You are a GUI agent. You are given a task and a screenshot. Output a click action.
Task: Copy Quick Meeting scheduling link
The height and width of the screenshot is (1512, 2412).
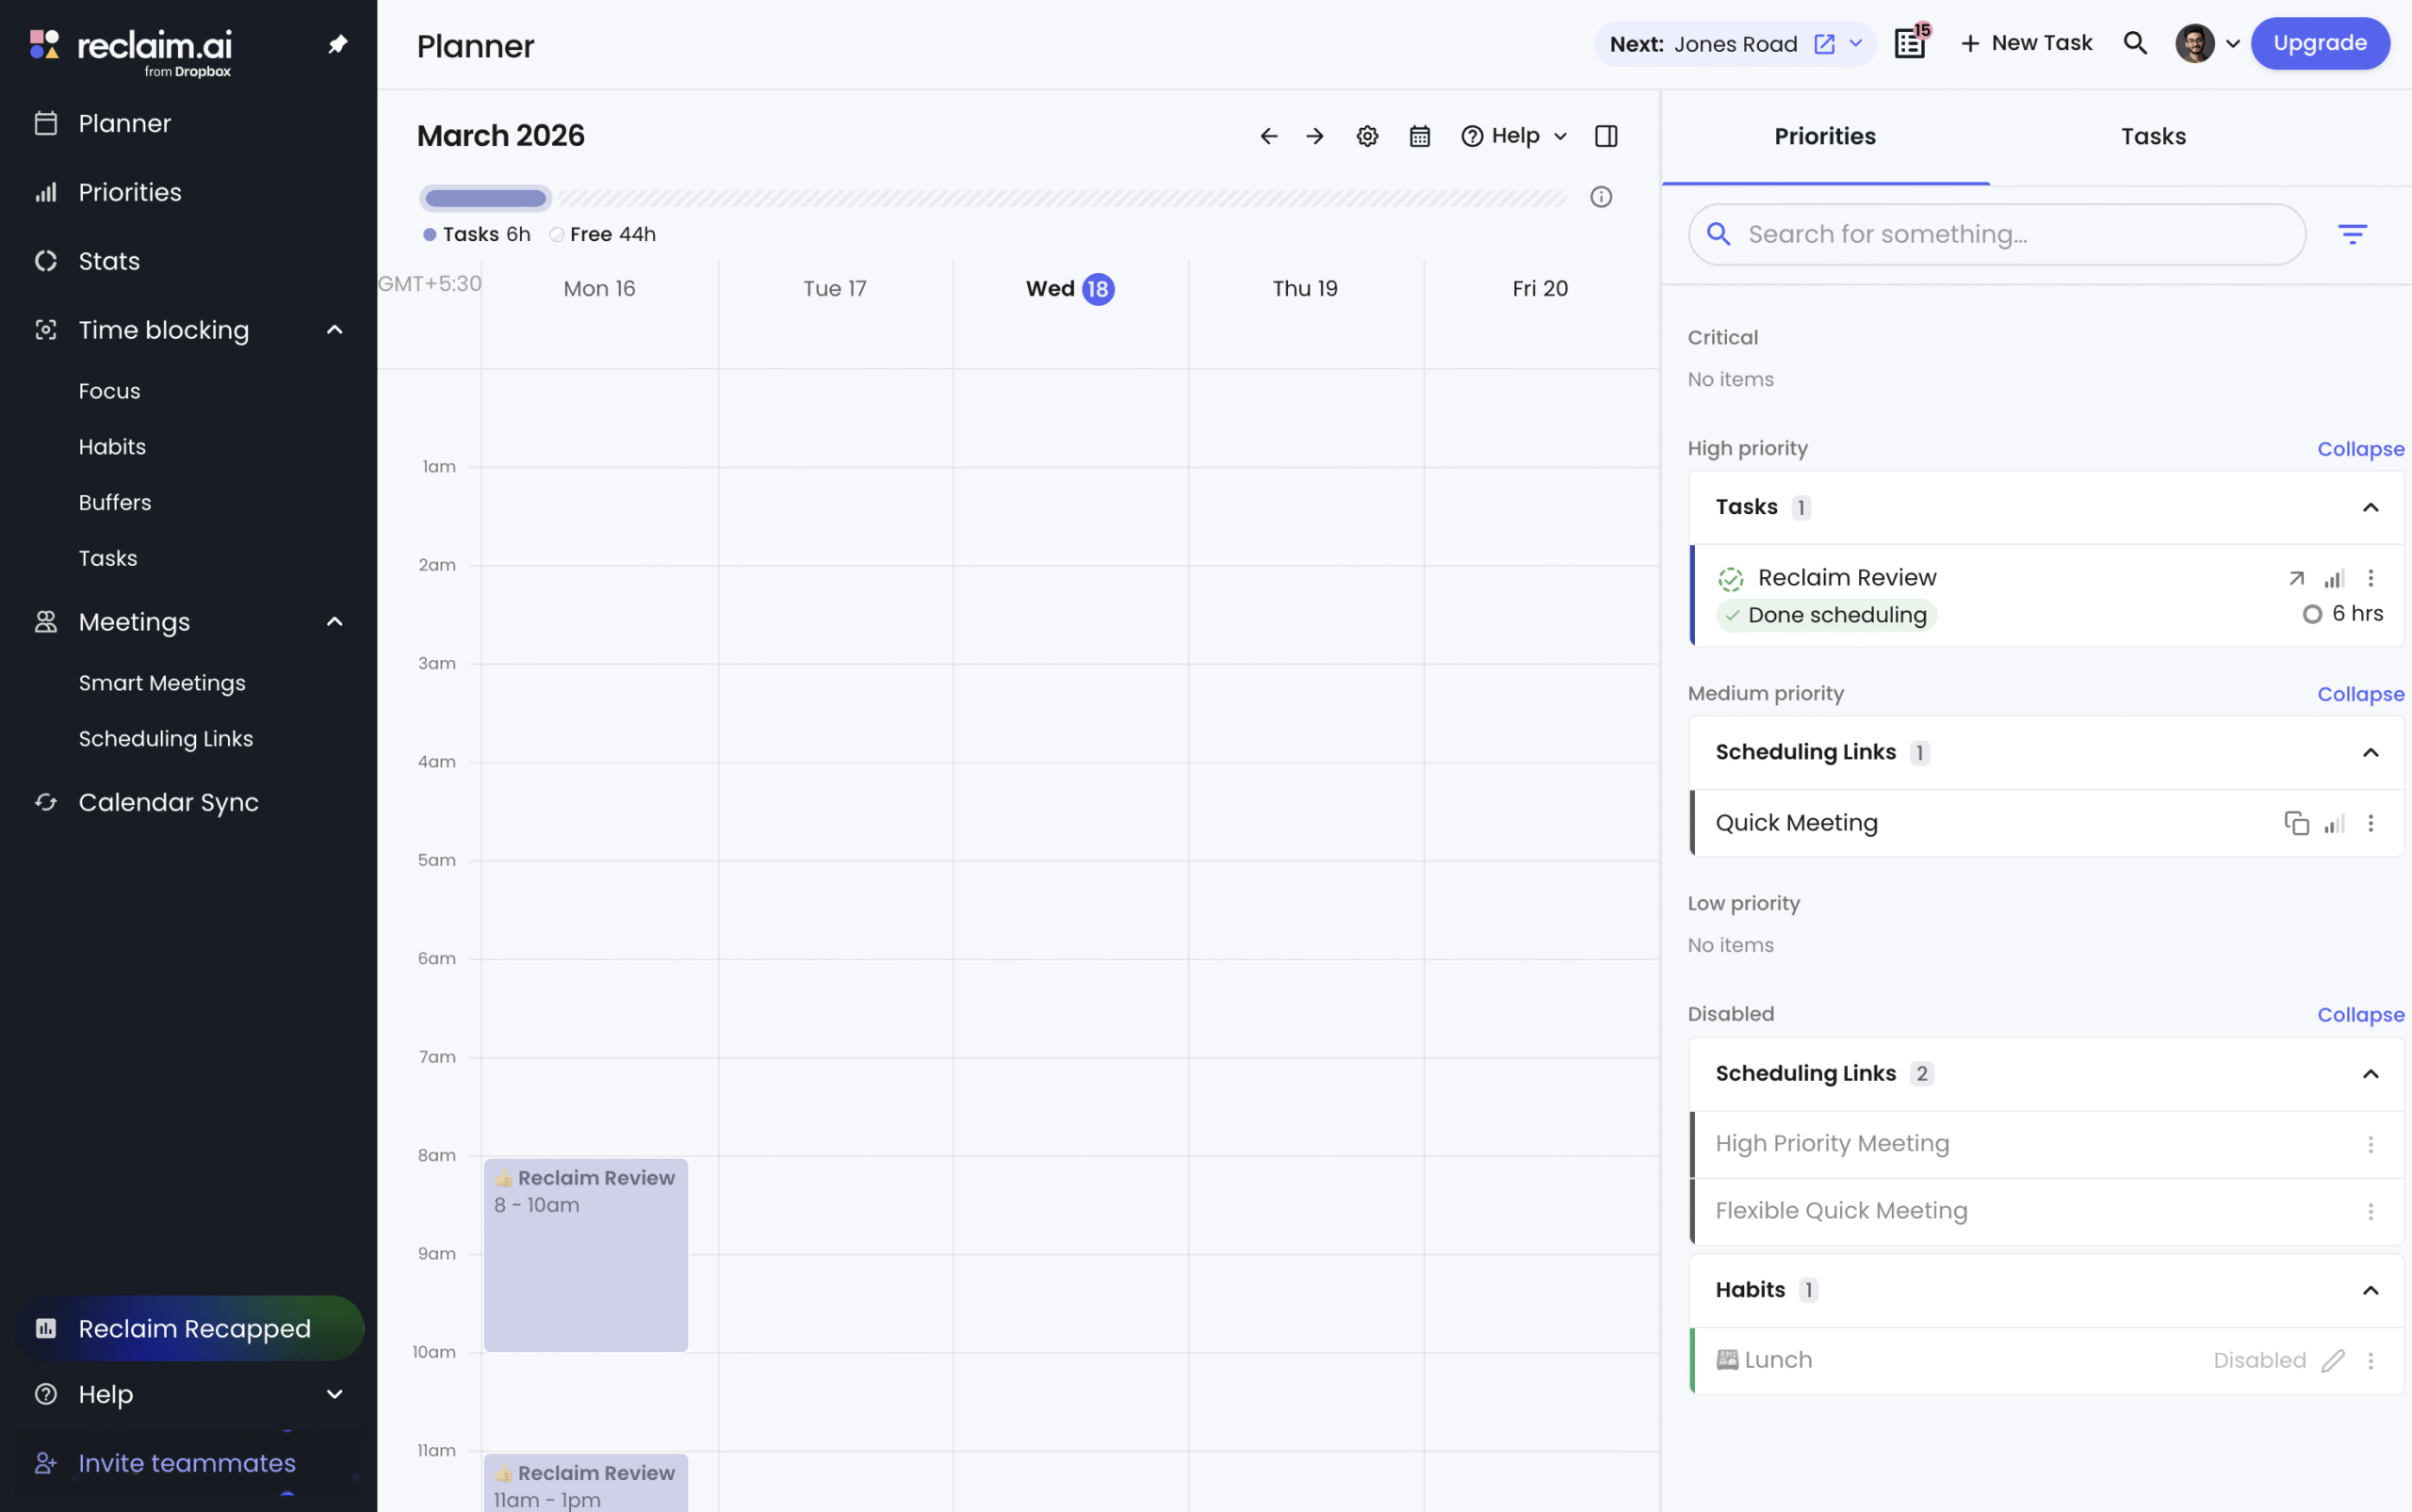point(2297,823)
